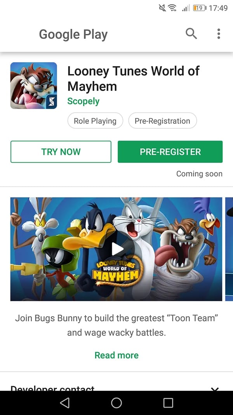The height and width of the screenshot is (415, 233).
Task: Open the recent apps square button
Action: pyautogui.click(x=168, y=403)
